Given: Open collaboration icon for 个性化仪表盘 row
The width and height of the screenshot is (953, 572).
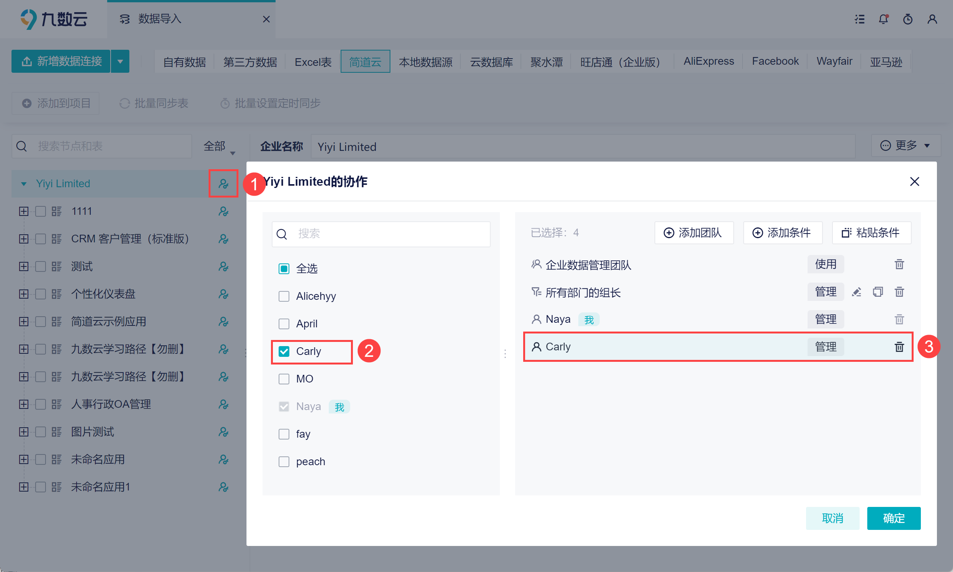Looking at the screenshot, I should click(x=224, y=294).
